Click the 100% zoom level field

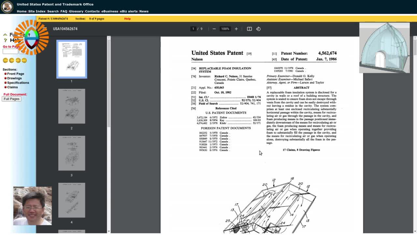click(225, 29)
